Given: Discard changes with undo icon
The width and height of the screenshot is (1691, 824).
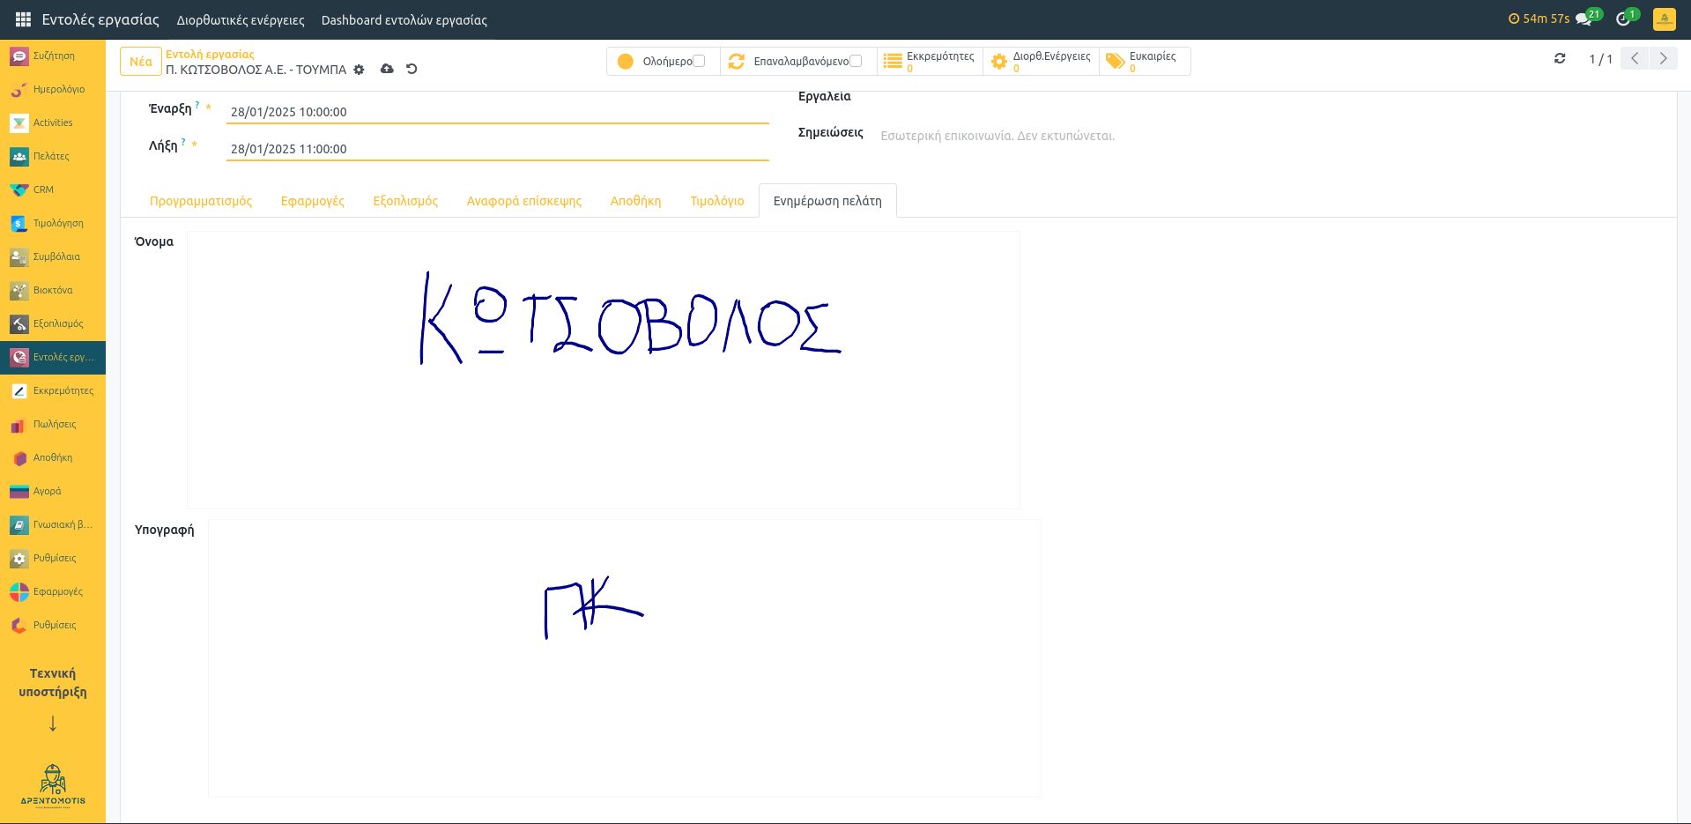Looking at the screenshot, I should coord(412,69).
